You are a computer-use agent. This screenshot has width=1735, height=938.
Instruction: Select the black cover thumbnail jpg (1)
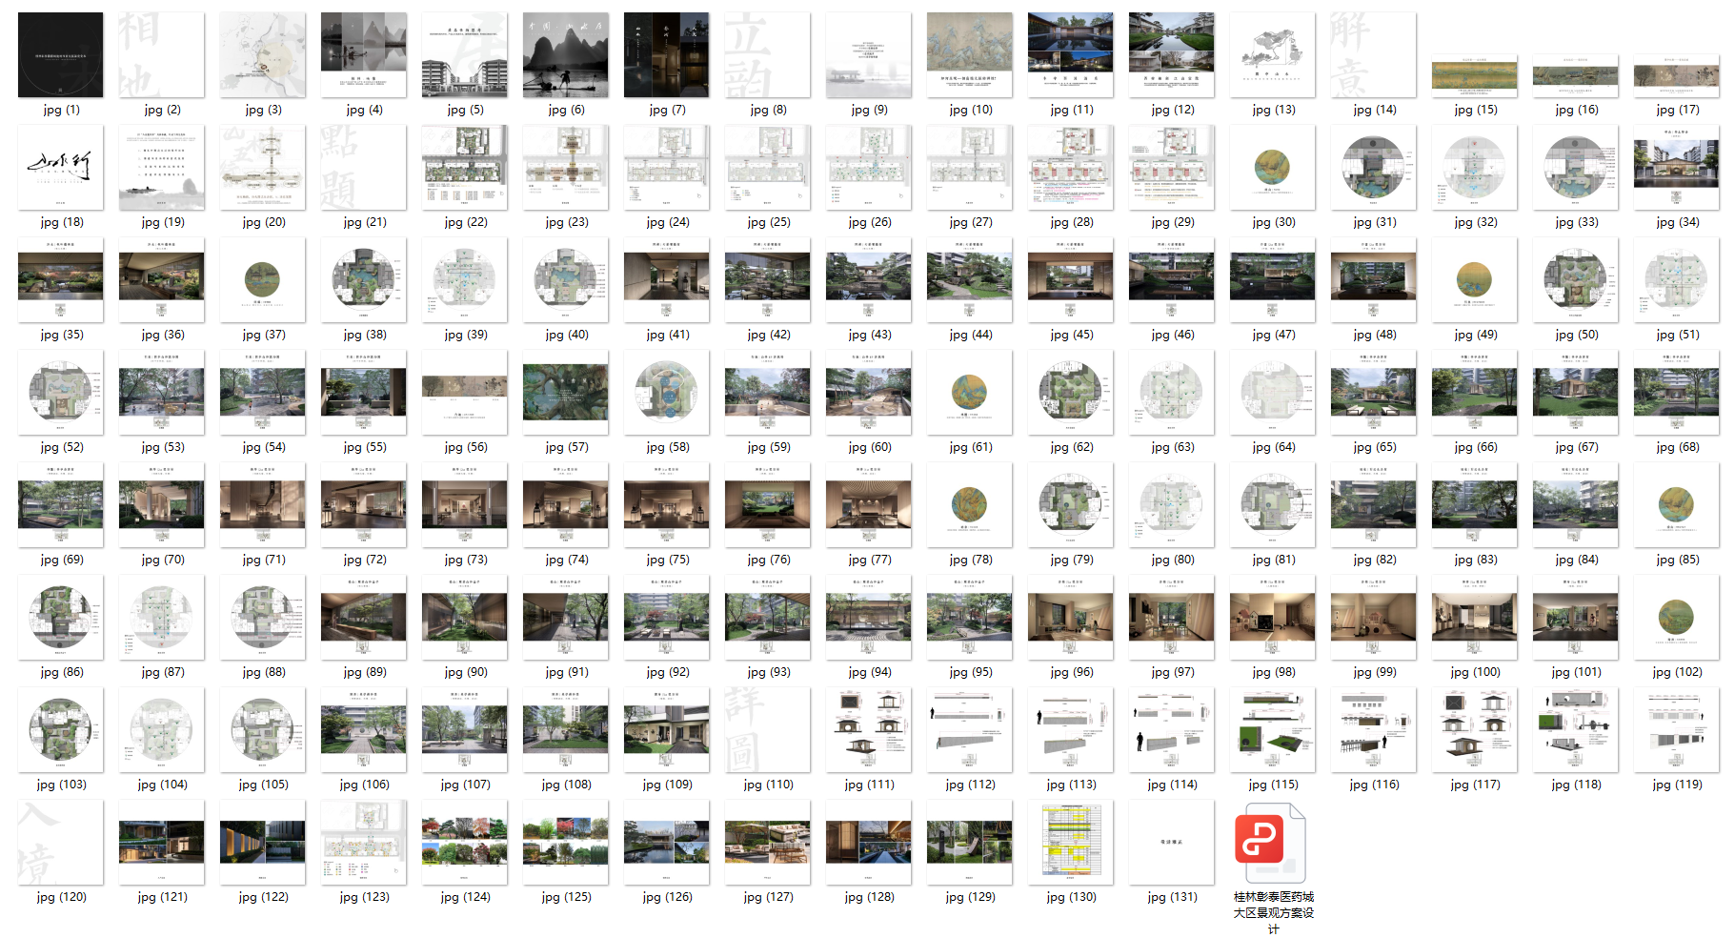click(61, 55)
